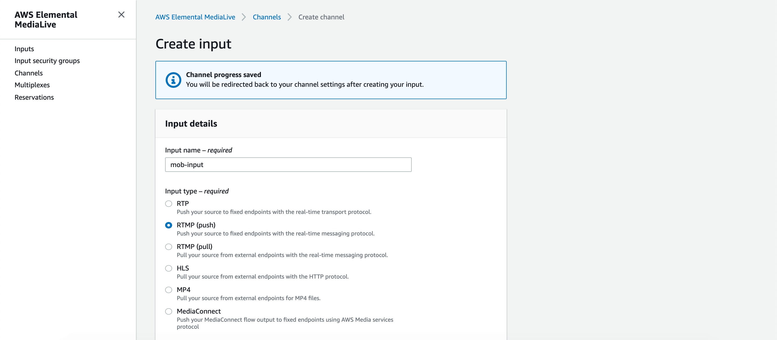Open Inputs in the sidebar
Image resolution: width=777 pixels, height=340 pixels.
point(24,49)
